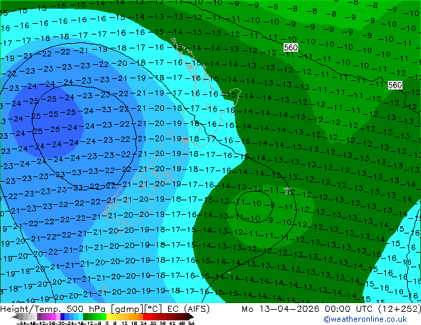Click the 'EC (AIFS)' model label
The image size is (421, 325).
pos(188,309)
